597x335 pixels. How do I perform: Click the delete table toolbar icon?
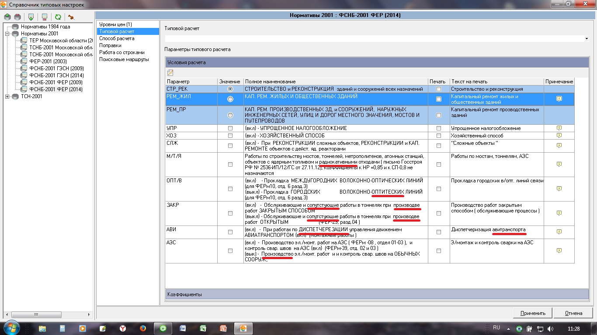(44, 17)
